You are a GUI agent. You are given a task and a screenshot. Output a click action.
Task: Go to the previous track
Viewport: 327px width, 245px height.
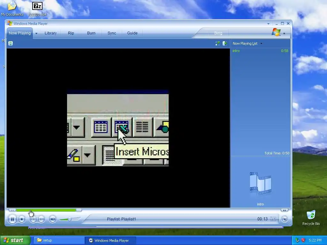point(33,219)
